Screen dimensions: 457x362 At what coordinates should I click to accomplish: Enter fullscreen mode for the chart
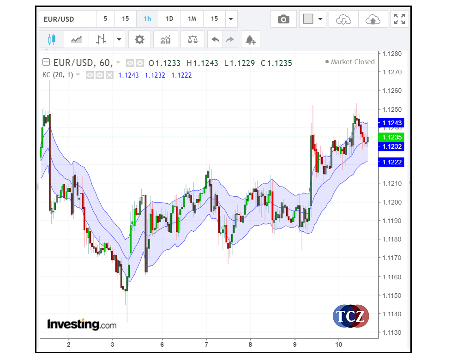click(x=399, y=19)
